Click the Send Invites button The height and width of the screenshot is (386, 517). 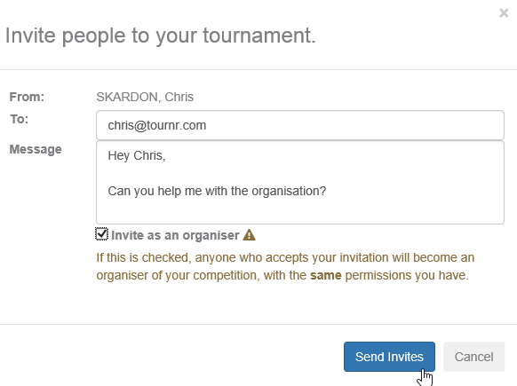point(389,357)
